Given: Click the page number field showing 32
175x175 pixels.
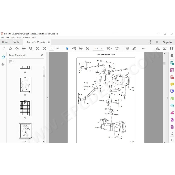Looking at the screenshot, I should [x=51, y=48].
